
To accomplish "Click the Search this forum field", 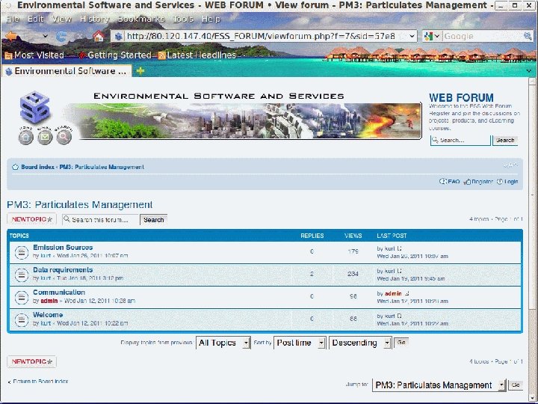I will click(x=101, y=219).
